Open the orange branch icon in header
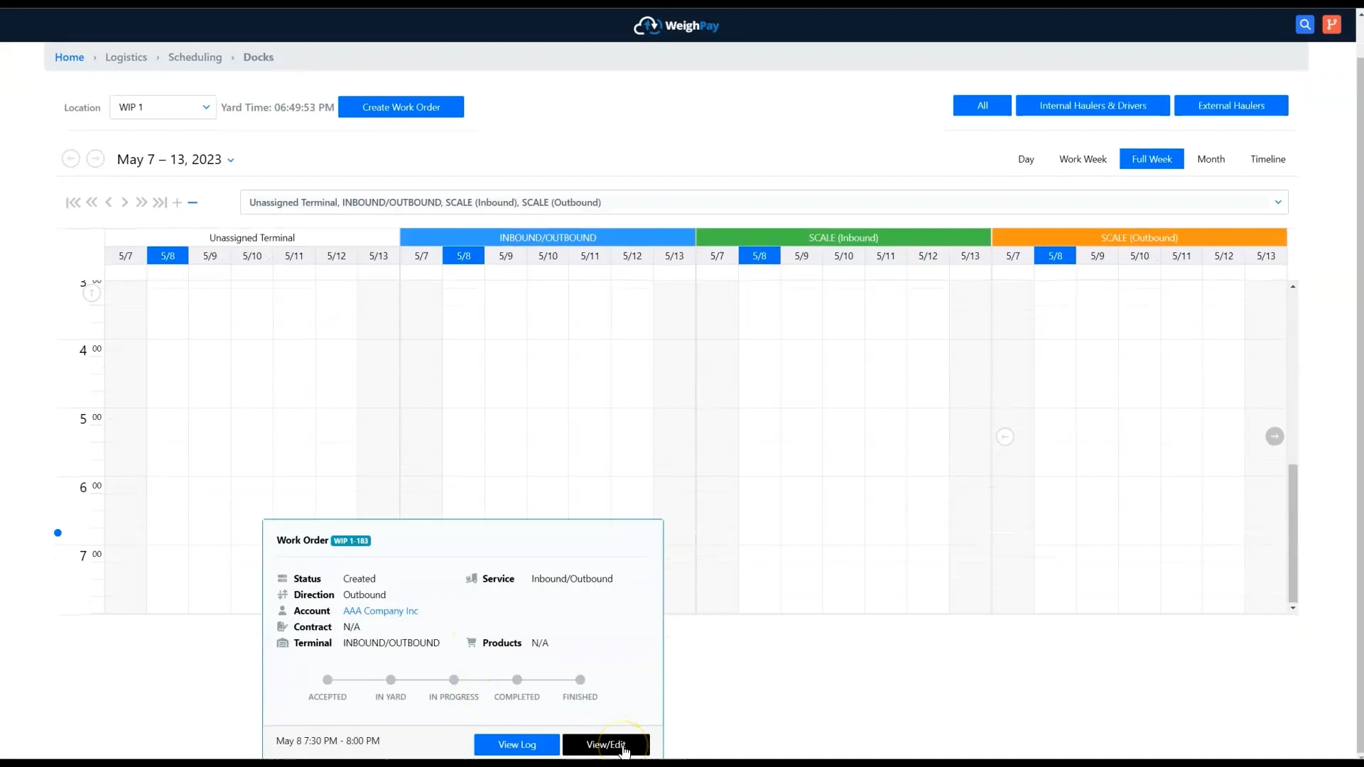This screenshot has width=1364, height=767. [x=1331, y=25]
